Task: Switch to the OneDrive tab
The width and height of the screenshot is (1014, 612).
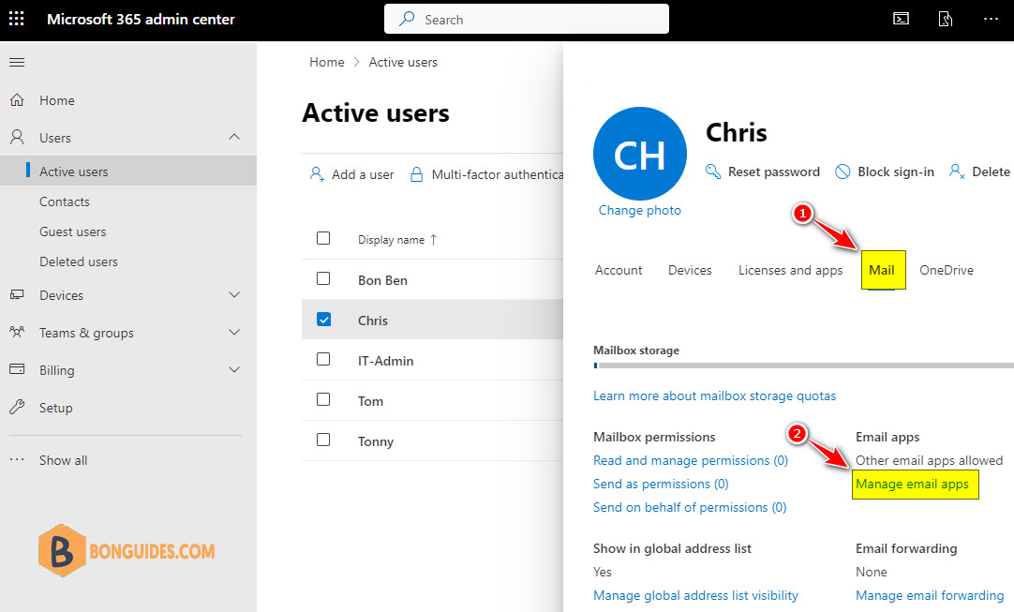Action: [x=947, y=271]
